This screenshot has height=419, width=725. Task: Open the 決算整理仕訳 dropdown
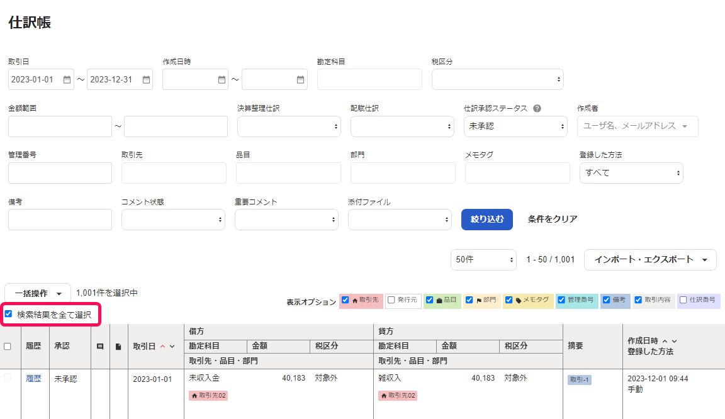point(289,126)
